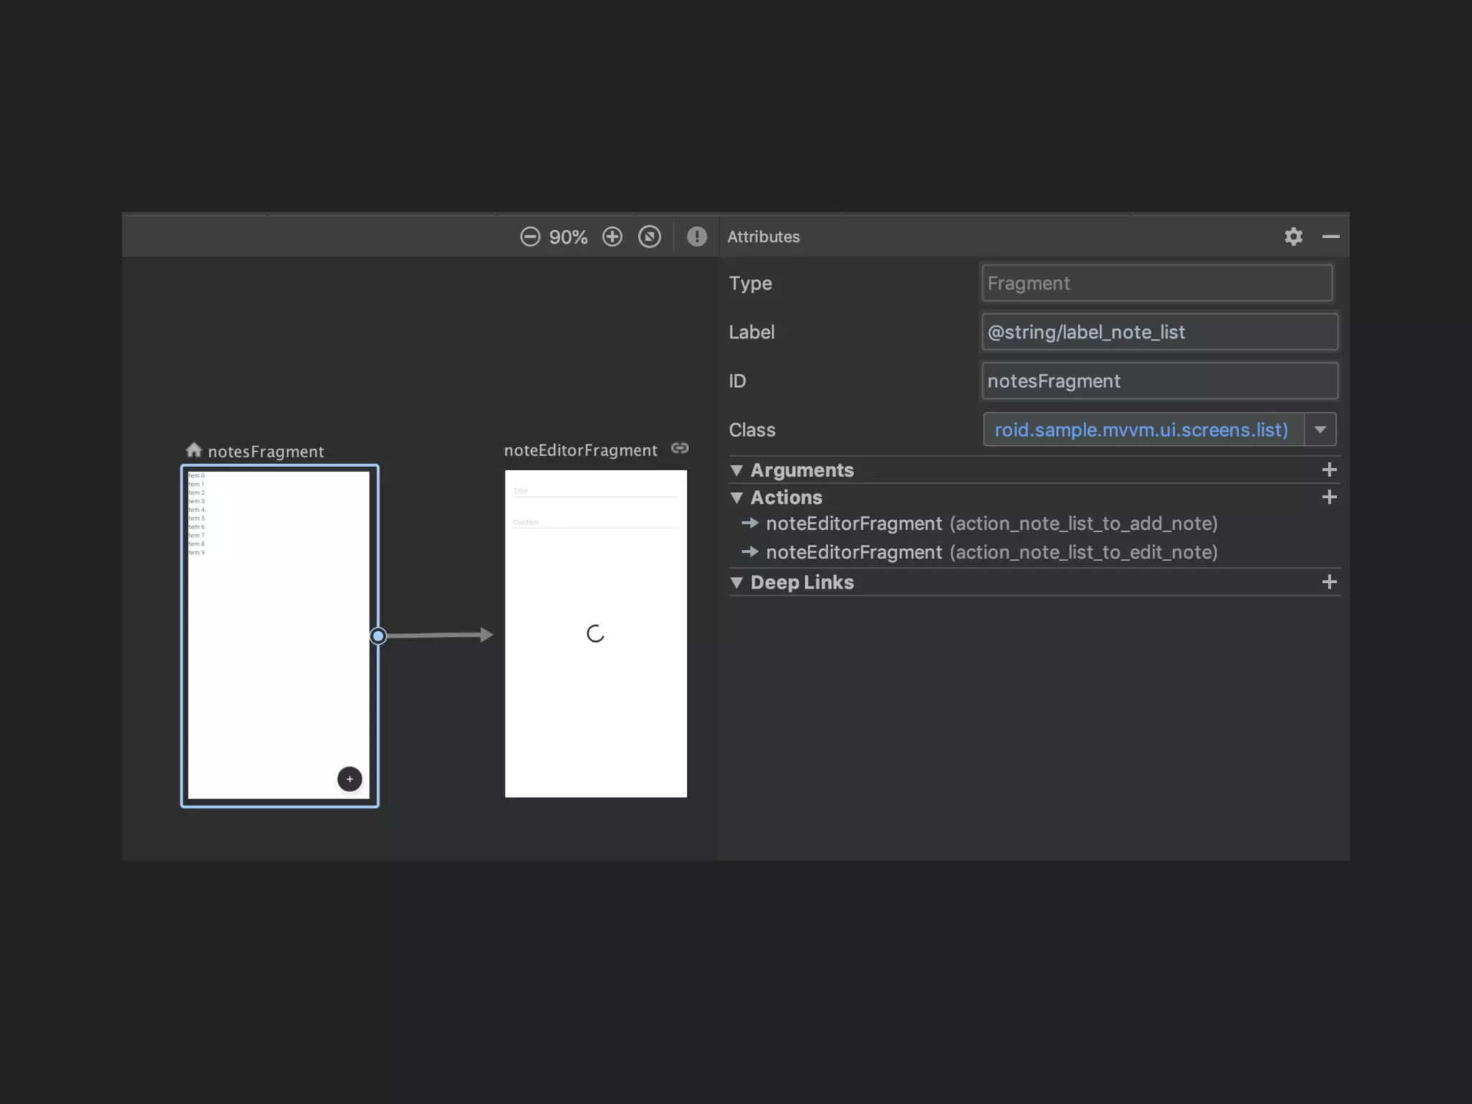Open the Class dropdown arrow
This screenshot has width=1472, height=1104.
tap(1320, 430)
